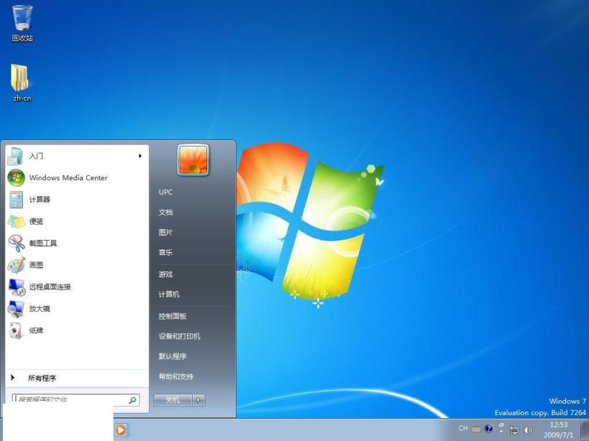This screenshot has width=589, height=441.
Task: Open 帮助和支持 Help and Support
Action: coord(175,376)
